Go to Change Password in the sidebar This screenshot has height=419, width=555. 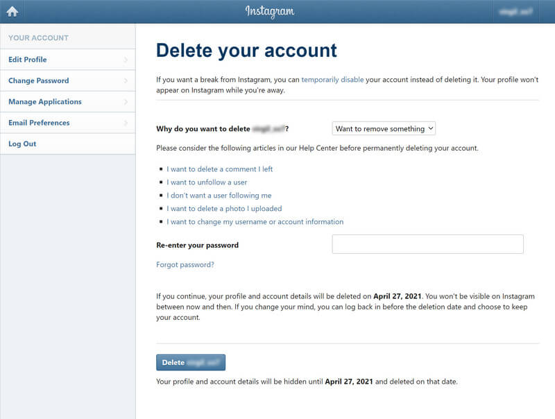click(x=39, y=80)
